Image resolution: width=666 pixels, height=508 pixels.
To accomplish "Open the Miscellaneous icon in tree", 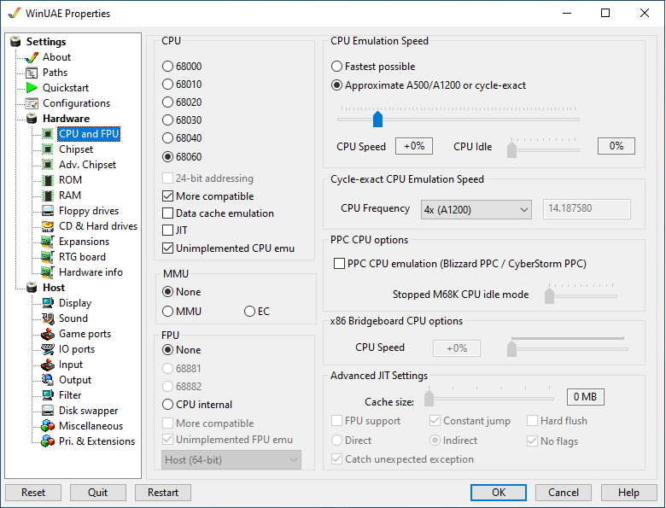I will coord(48,425).
